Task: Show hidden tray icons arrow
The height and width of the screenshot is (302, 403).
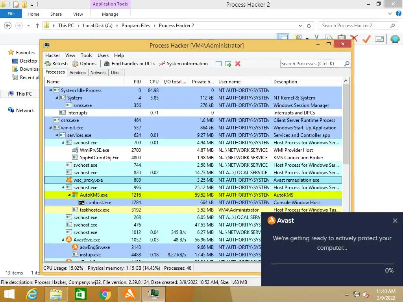Action: (347, 295)
